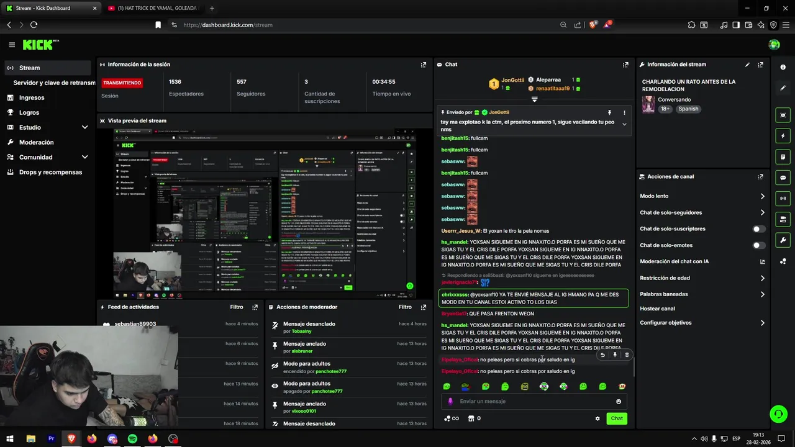This screenshot has height=447, width=795.
Task: Click Hostear canal
Action: click(657, 309)
